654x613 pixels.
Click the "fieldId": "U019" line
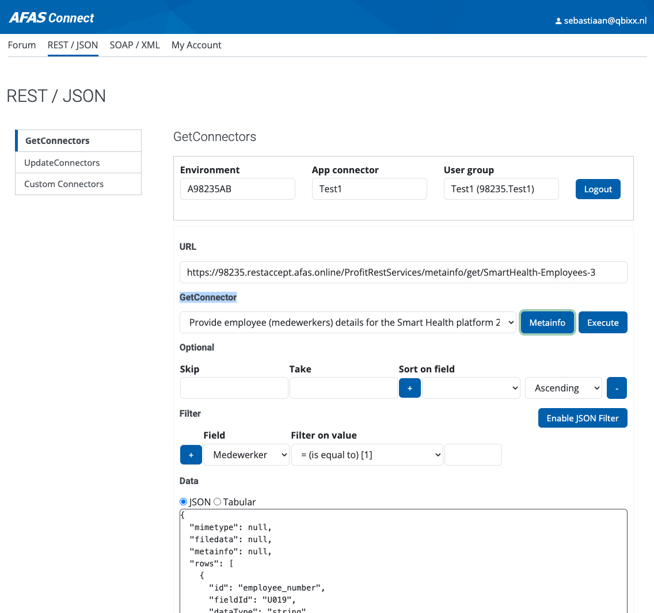tap(252, 600)
